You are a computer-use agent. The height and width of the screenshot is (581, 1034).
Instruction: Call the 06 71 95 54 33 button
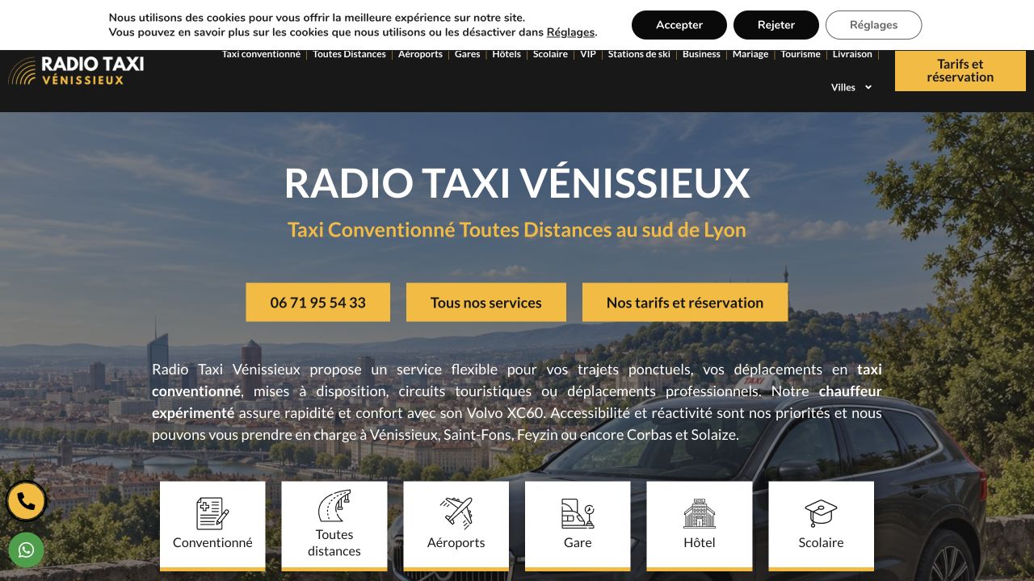pyautogui.click(x=318, y=303)
